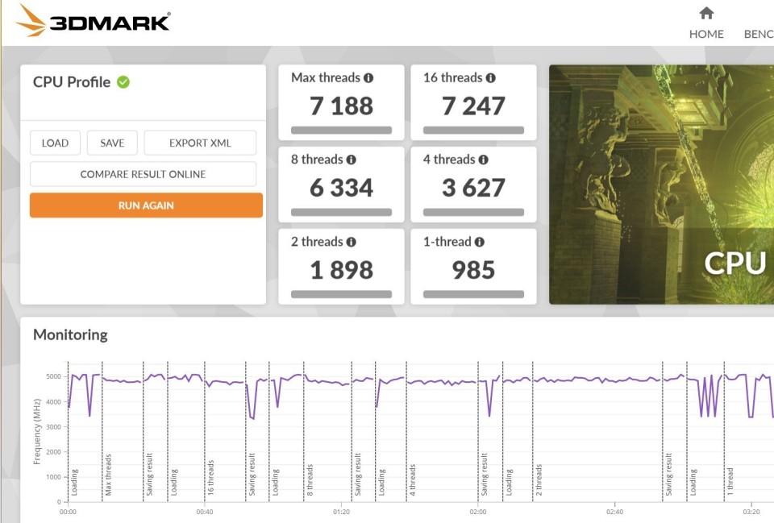Click the 1 thread marker in chart

[730, 482]
